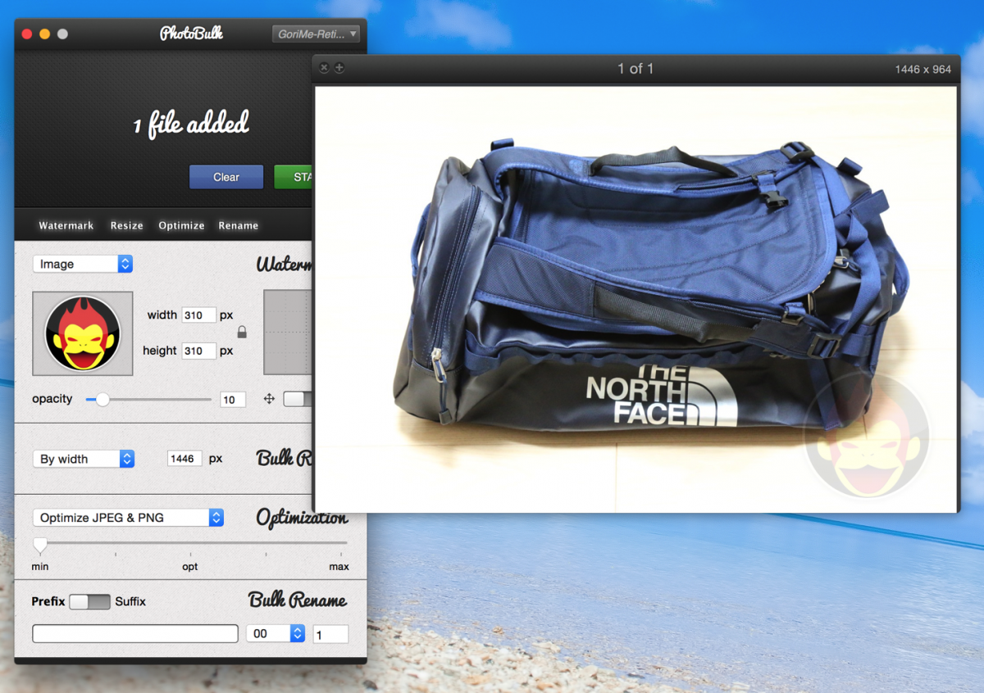Click inside the Bulk Rename text field
The height and width of the screenshot is (693, 984).
click(x=134, y=633)
